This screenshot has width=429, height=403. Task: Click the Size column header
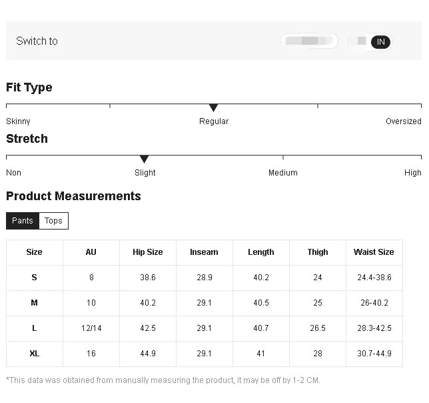(34, 252)
